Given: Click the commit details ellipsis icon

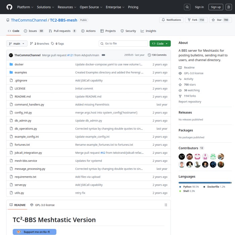Looking at the screenshot, I should coord(103,55).
